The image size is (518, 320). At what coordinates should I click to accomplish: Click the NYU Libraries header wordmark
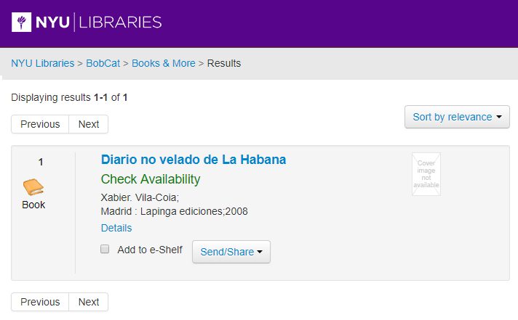pos(99,22)
